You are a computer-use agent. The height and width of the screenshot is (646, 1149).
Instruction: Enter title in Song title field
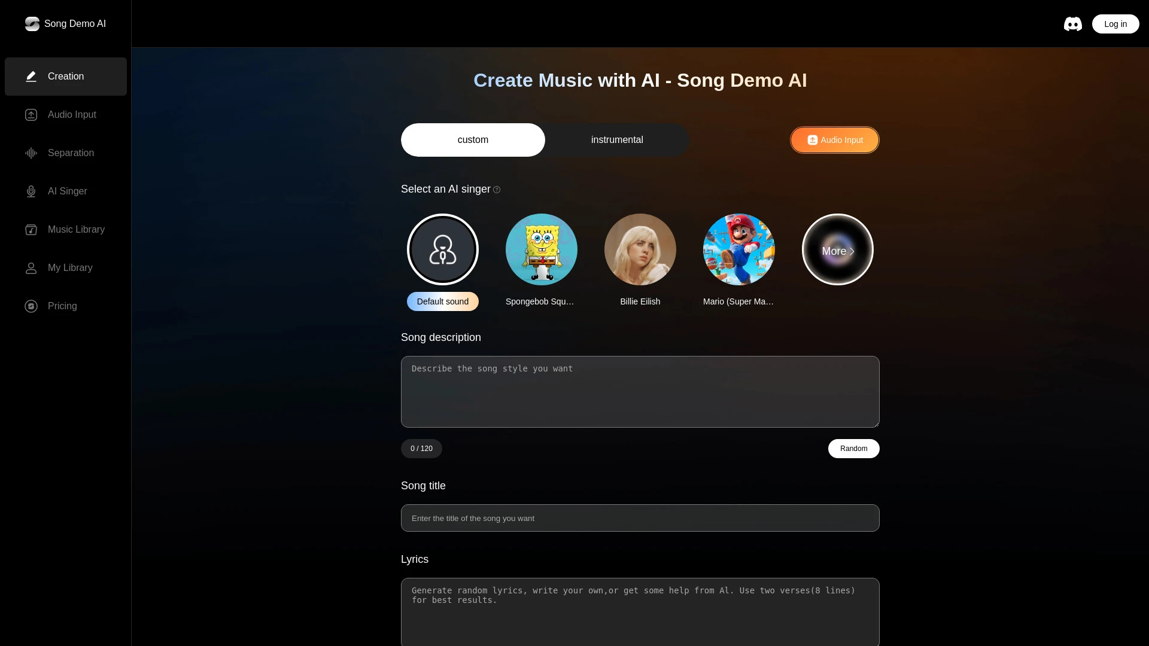coord(640,517)
